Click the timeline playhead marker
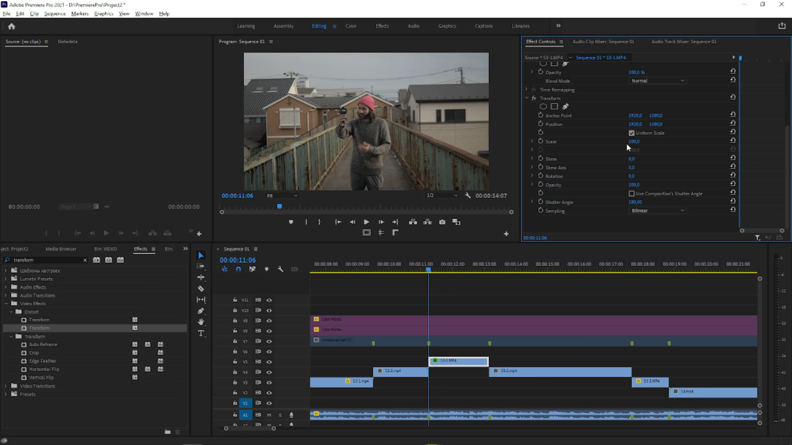The width and height of the screenshot is (792, 445). pyautogui.click(x=429, y=269)
